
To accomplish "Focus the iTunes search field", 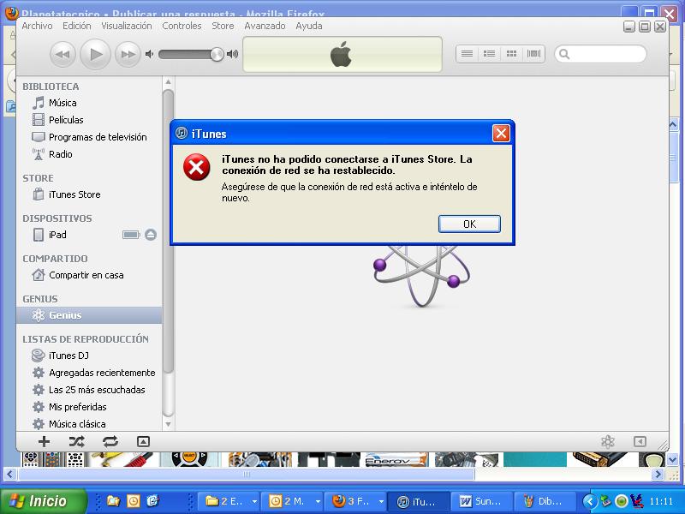I will click(x=600, y=54).
